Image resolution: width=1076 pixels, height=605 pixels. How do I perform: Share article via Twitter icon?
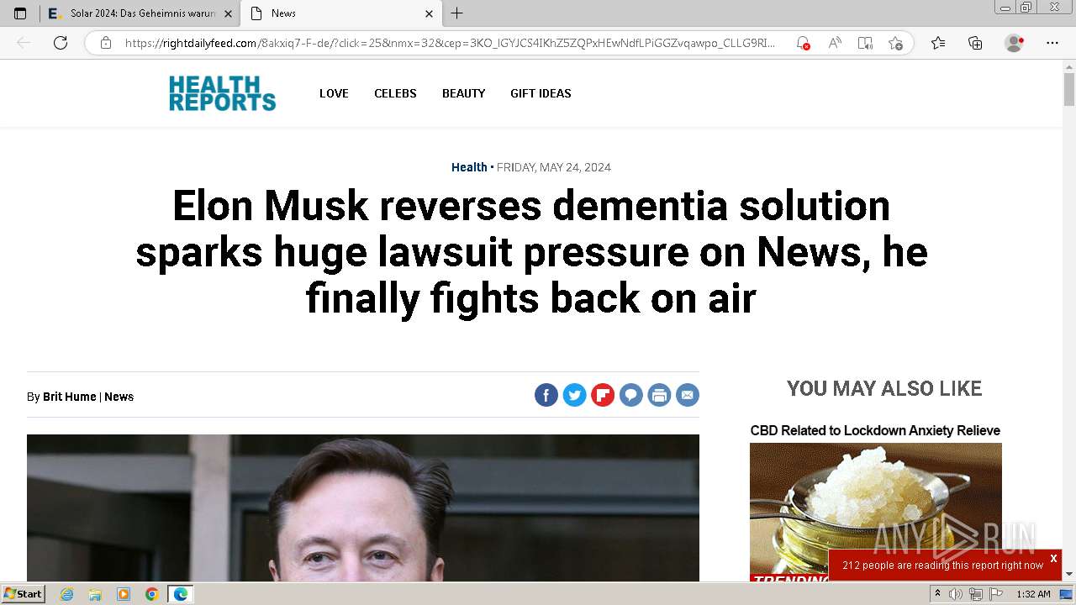coord(574,395)
